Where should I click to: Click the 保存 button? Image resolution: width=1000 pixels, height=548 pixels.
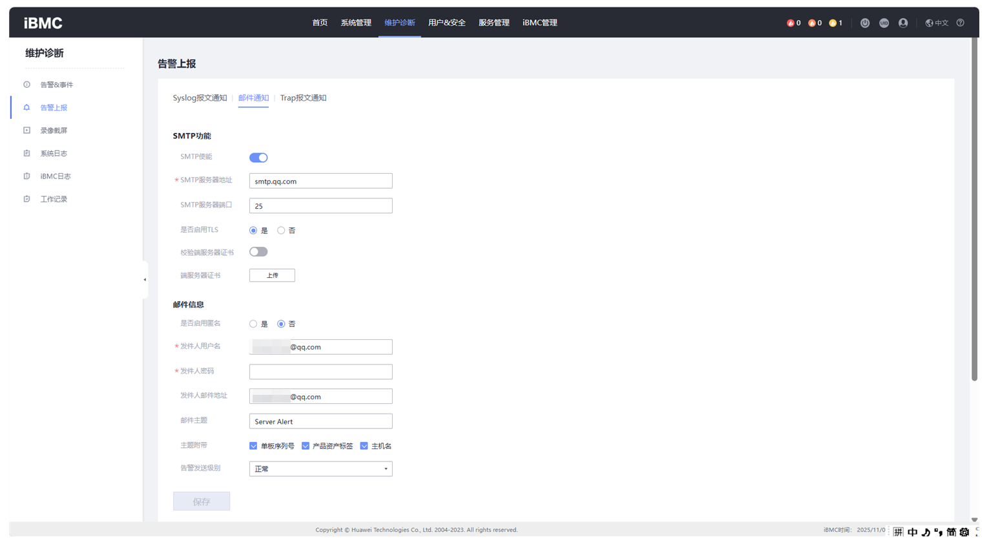point(202,501)
